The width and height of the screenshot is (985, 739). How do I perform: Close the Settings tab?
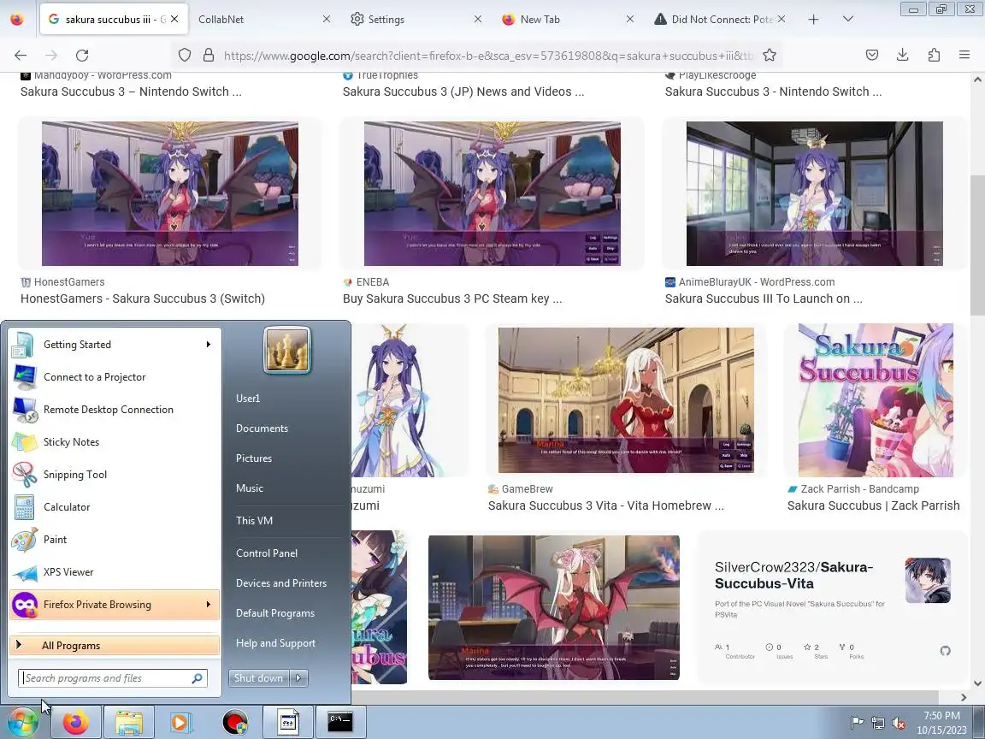(478, 20)
